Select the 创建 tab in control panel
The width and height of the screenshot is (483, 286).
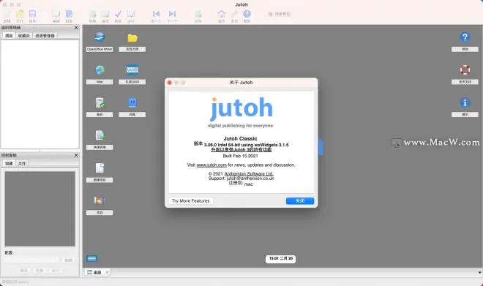pos(9,163)
